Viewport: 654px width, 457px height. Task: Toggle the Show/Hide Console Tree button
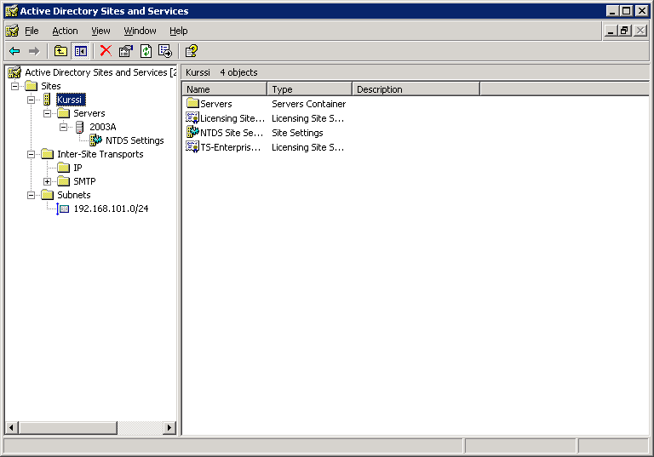pos(81,51)
